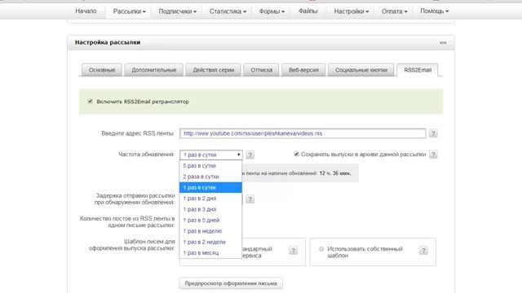Switch to the Социальные кнопки tab
Screen dimensions: 522x293
(361, 70)
